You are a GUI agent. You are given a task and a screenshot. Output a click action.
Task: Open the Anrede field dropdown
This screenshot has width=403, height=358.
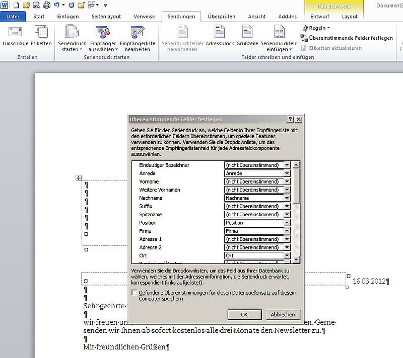287,173
